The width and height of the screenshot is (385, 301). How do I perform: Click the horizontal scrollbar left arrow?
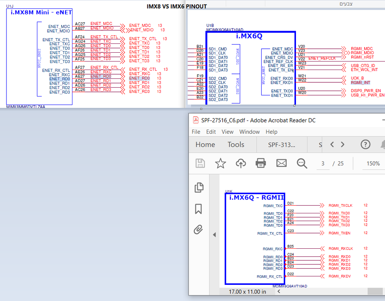pos(279,291)
